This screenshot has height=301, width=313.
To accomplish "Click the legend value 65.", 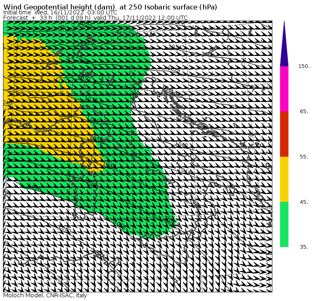I will 304,112.
